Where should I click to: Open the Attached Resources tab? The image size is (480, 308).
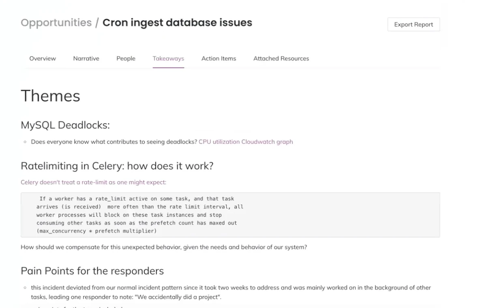click(x=281, y=58)
